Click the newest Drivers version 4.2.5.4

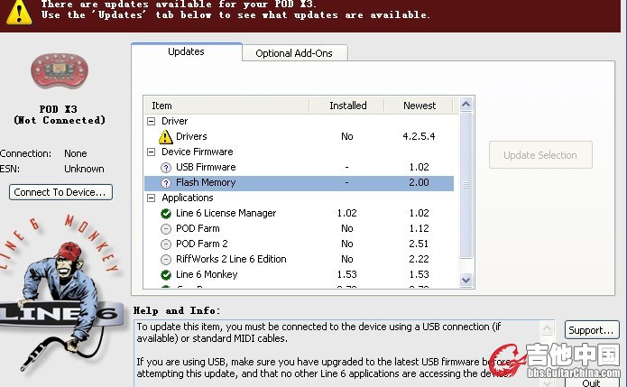tap(419, 137)
